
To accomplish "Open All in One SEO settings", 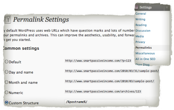I will point(145,59).
